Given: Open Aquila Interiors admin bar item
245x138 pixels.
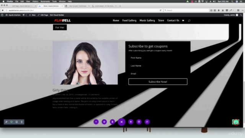Looking at the screenshot, I should pos(13,15).
